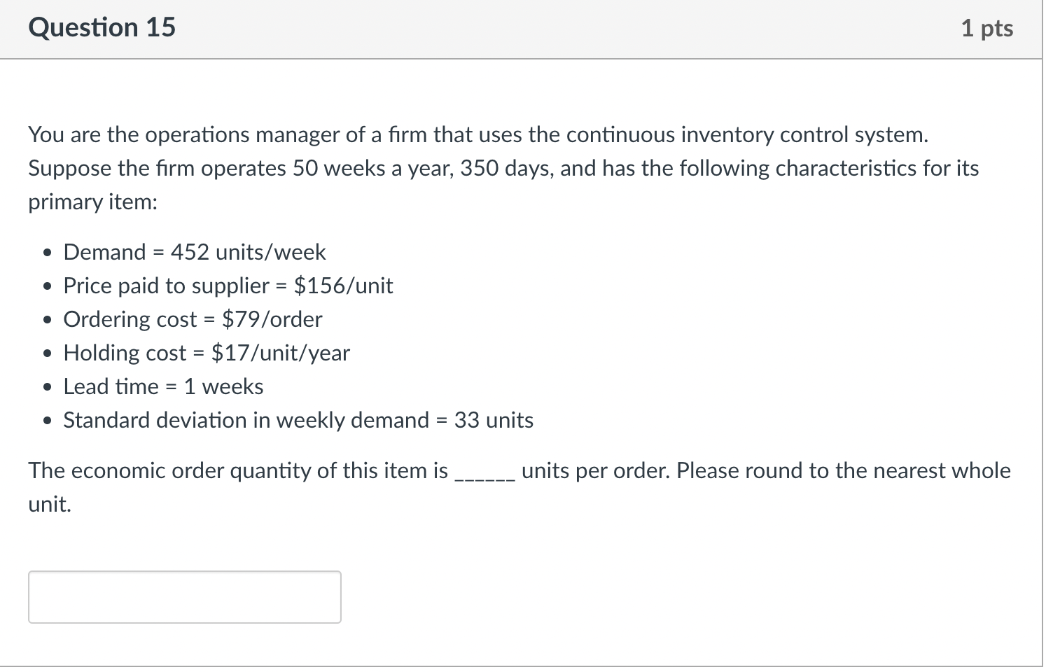The width and height of the screenshot is (1046, 672).
Task: Click the "Ordering cost" label
Action: pos(130,319)
